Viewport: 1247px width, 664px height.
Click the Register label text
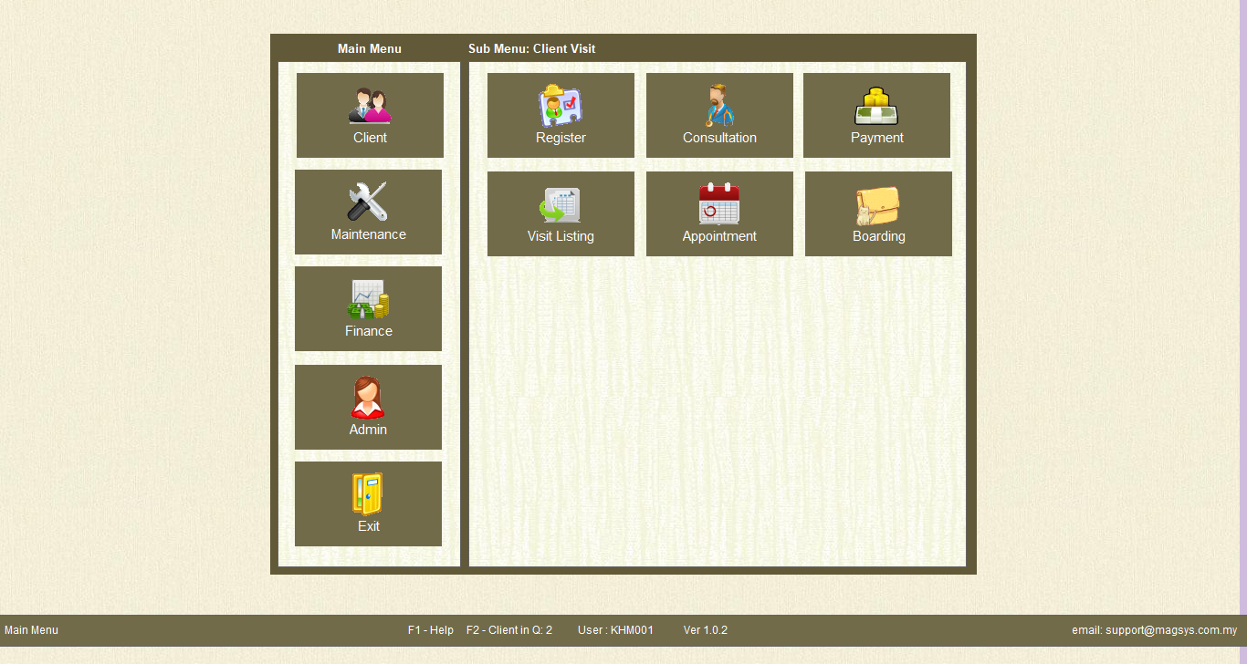tap(561, 138)
